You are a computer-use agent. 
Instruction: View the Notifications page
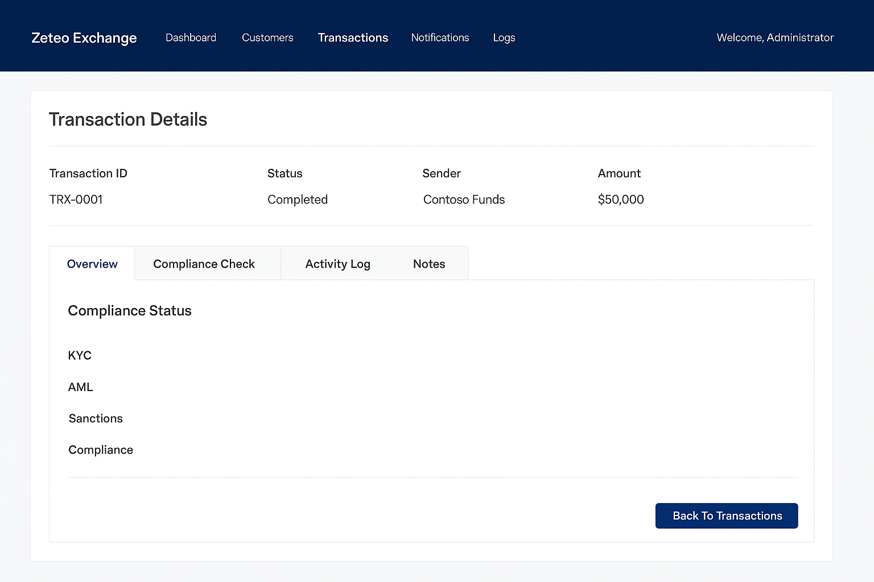tap(440, 38)
